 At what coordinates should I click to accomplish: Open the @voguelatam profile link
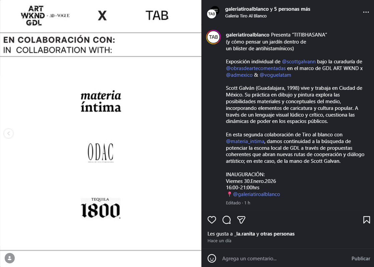275,75
